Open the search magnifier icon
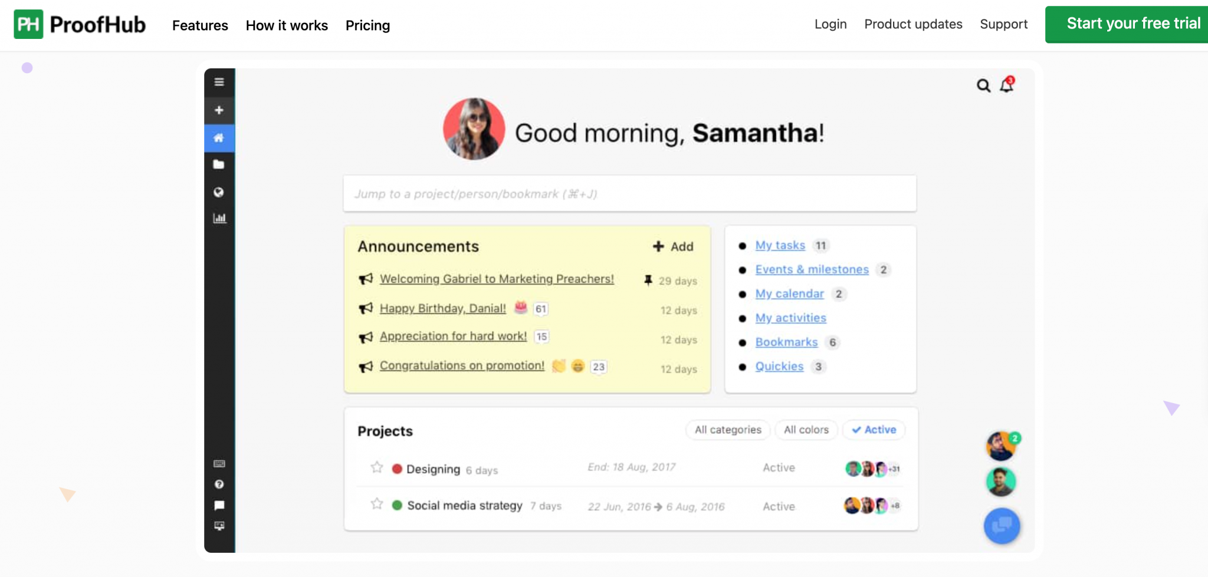The height and width of the screenshot is (577, 1208). coord(983,86)
